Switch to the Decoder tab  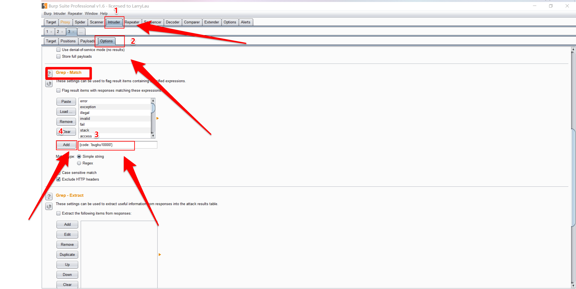(172, 22)
